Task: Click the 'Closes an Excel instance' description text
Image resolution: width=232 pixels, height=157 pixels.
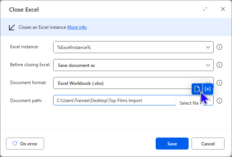Action: pos(42,27)
